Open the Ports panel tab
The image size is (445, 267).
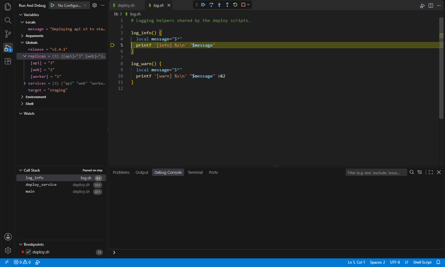tap(213, 172)
